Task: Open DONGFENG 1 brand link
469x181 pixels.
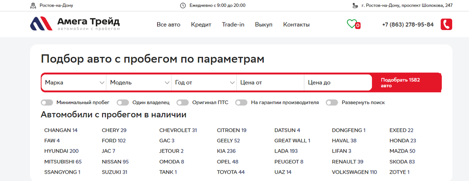Action: (349, 130)
